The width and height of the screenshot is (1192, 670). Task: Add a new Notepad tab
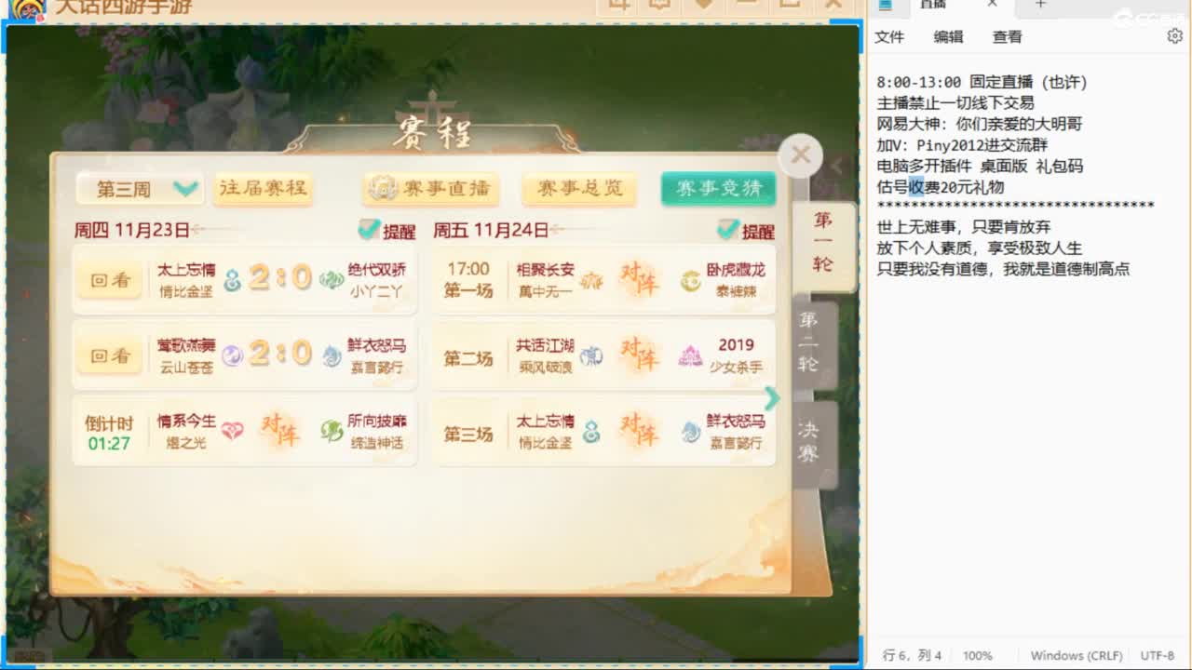point(1040,5)
